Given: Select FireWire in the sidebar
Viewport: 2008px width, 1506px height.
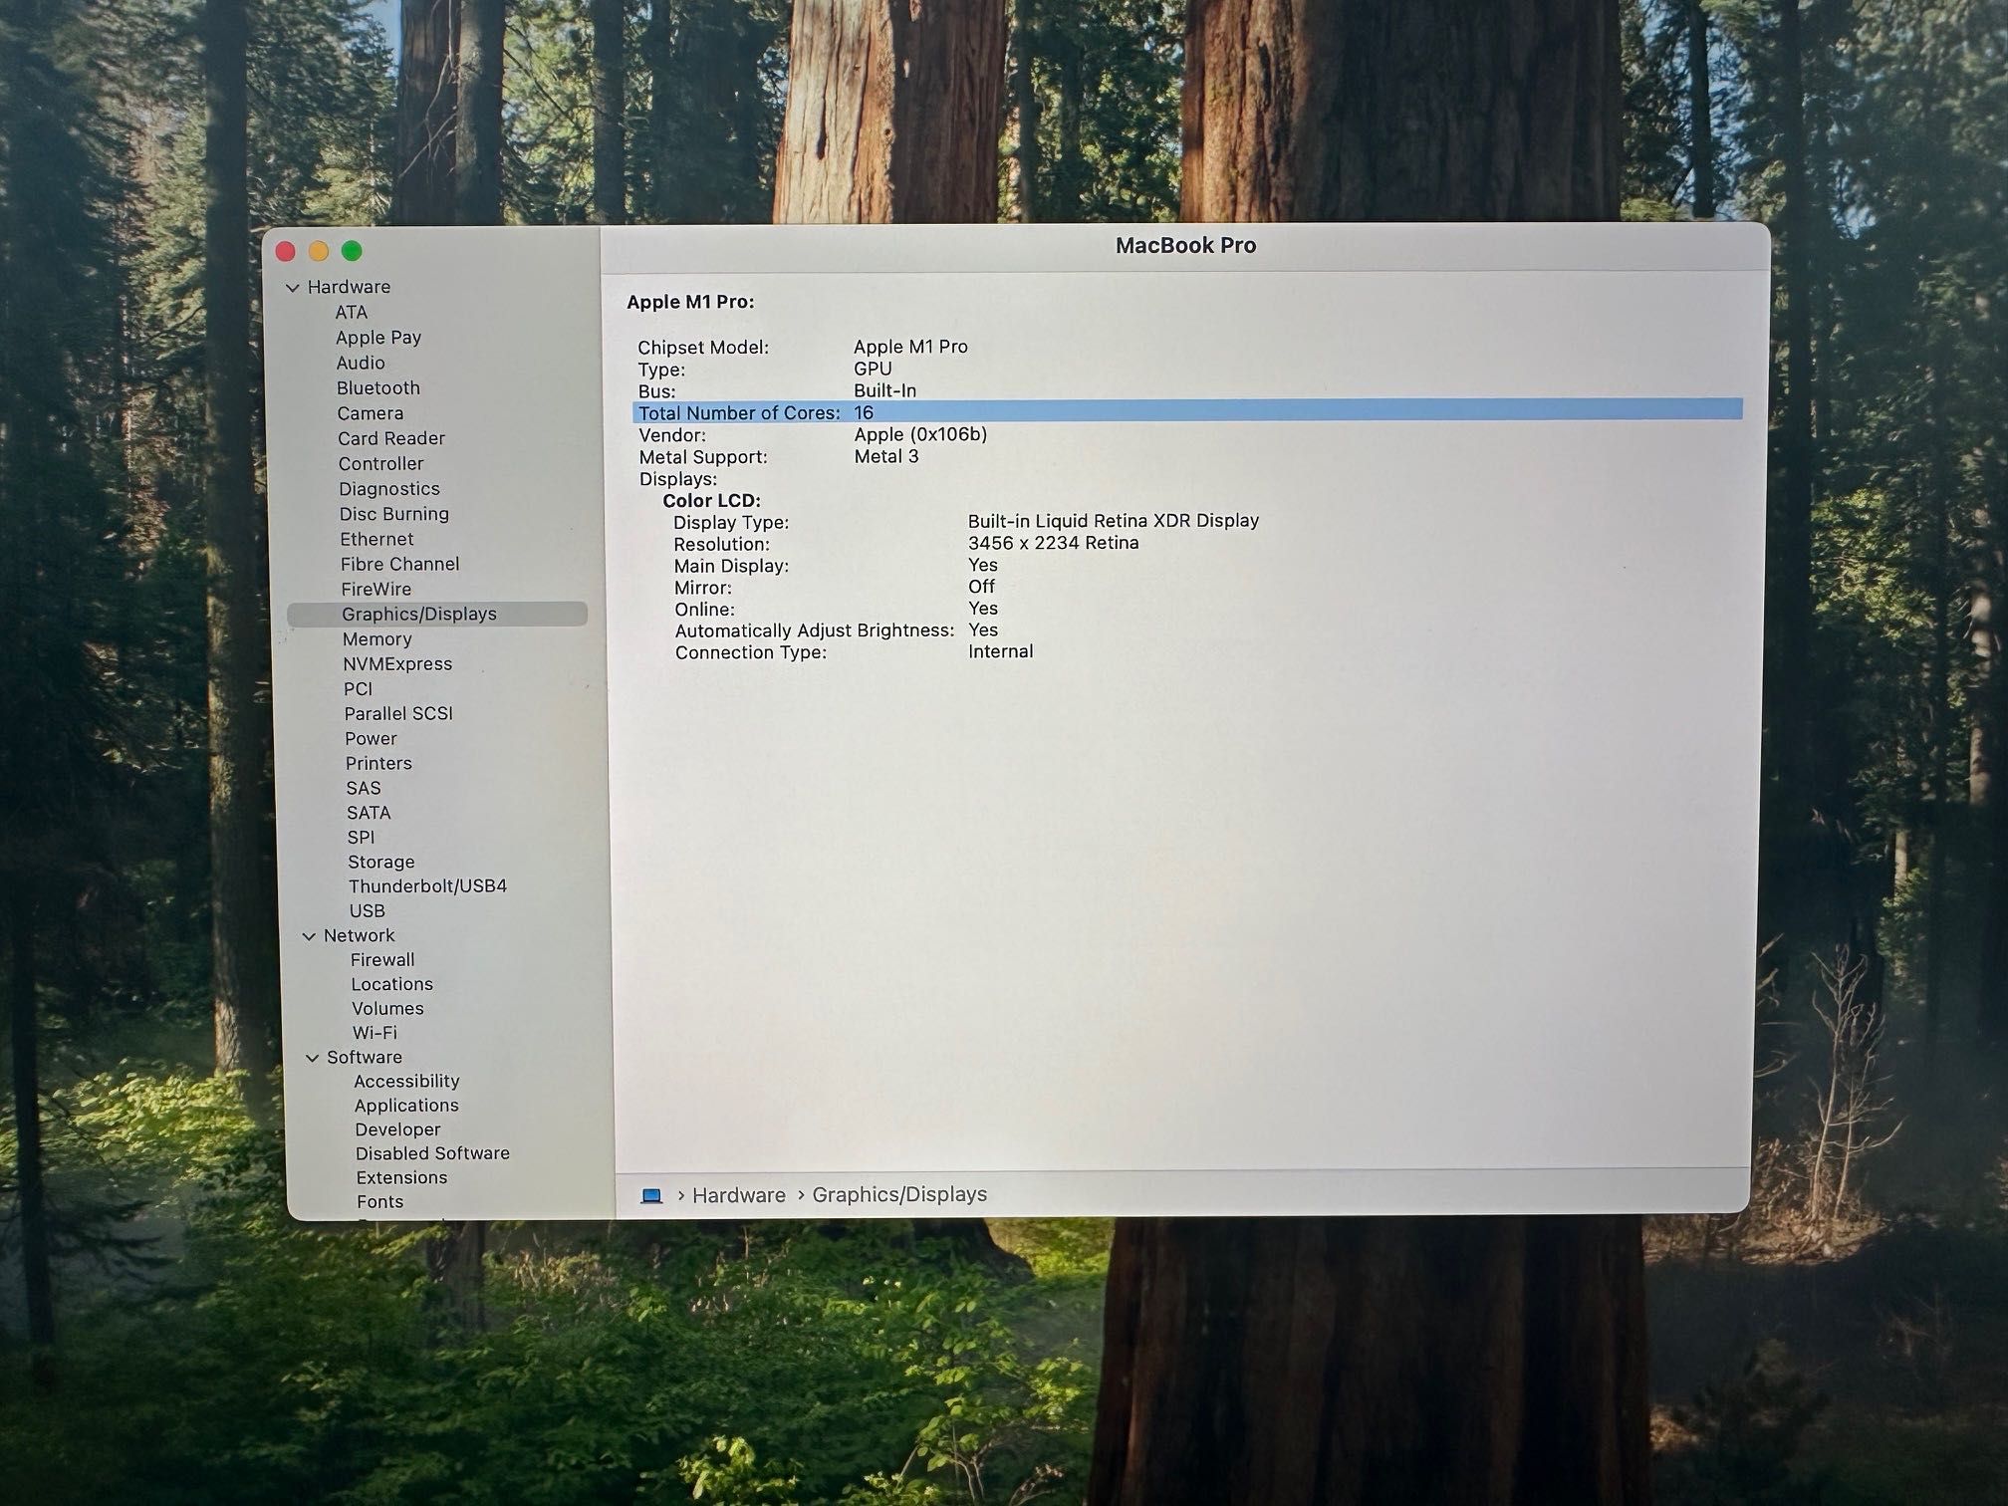Looking at the screenshot, I should (376, 589).
